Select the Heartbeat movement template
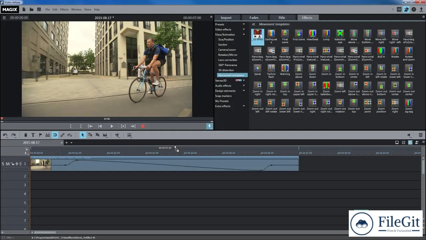 (313, 35)
